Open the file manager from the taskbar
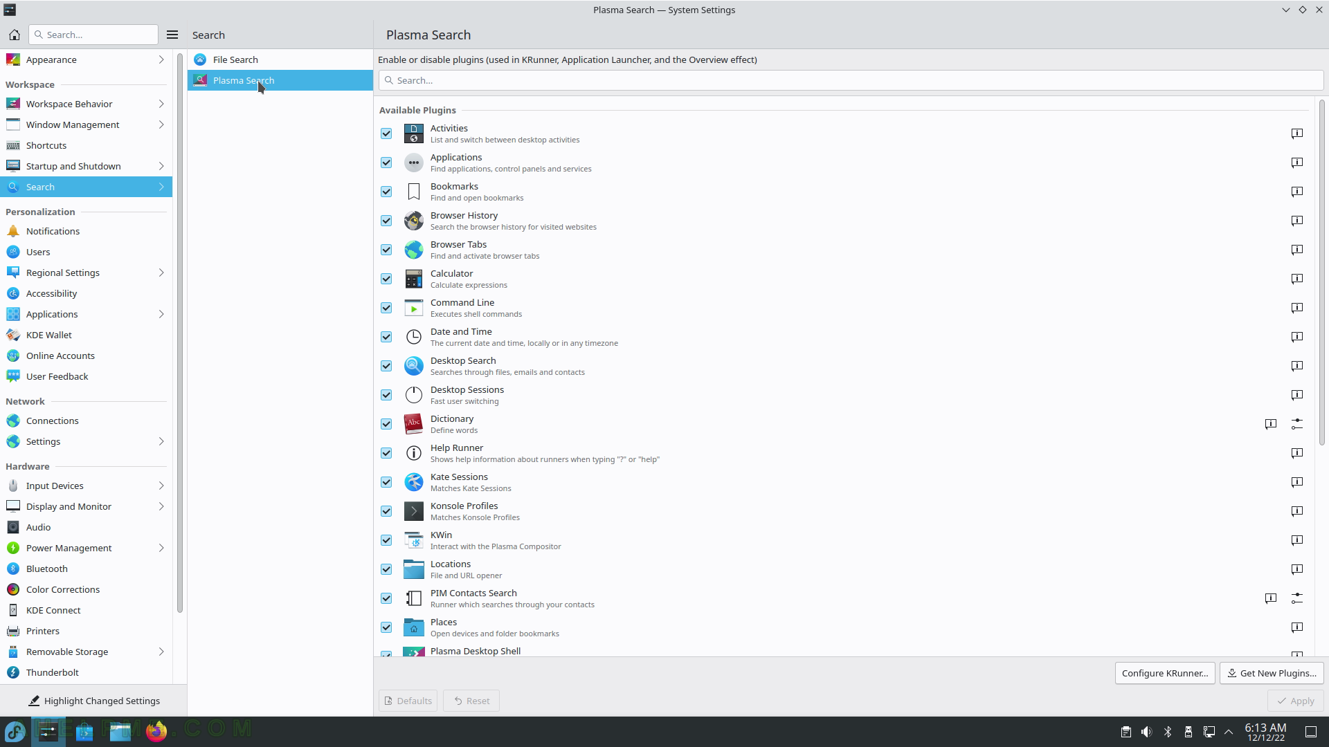Viewport: 1329px width, 747px height. (120, 731)
